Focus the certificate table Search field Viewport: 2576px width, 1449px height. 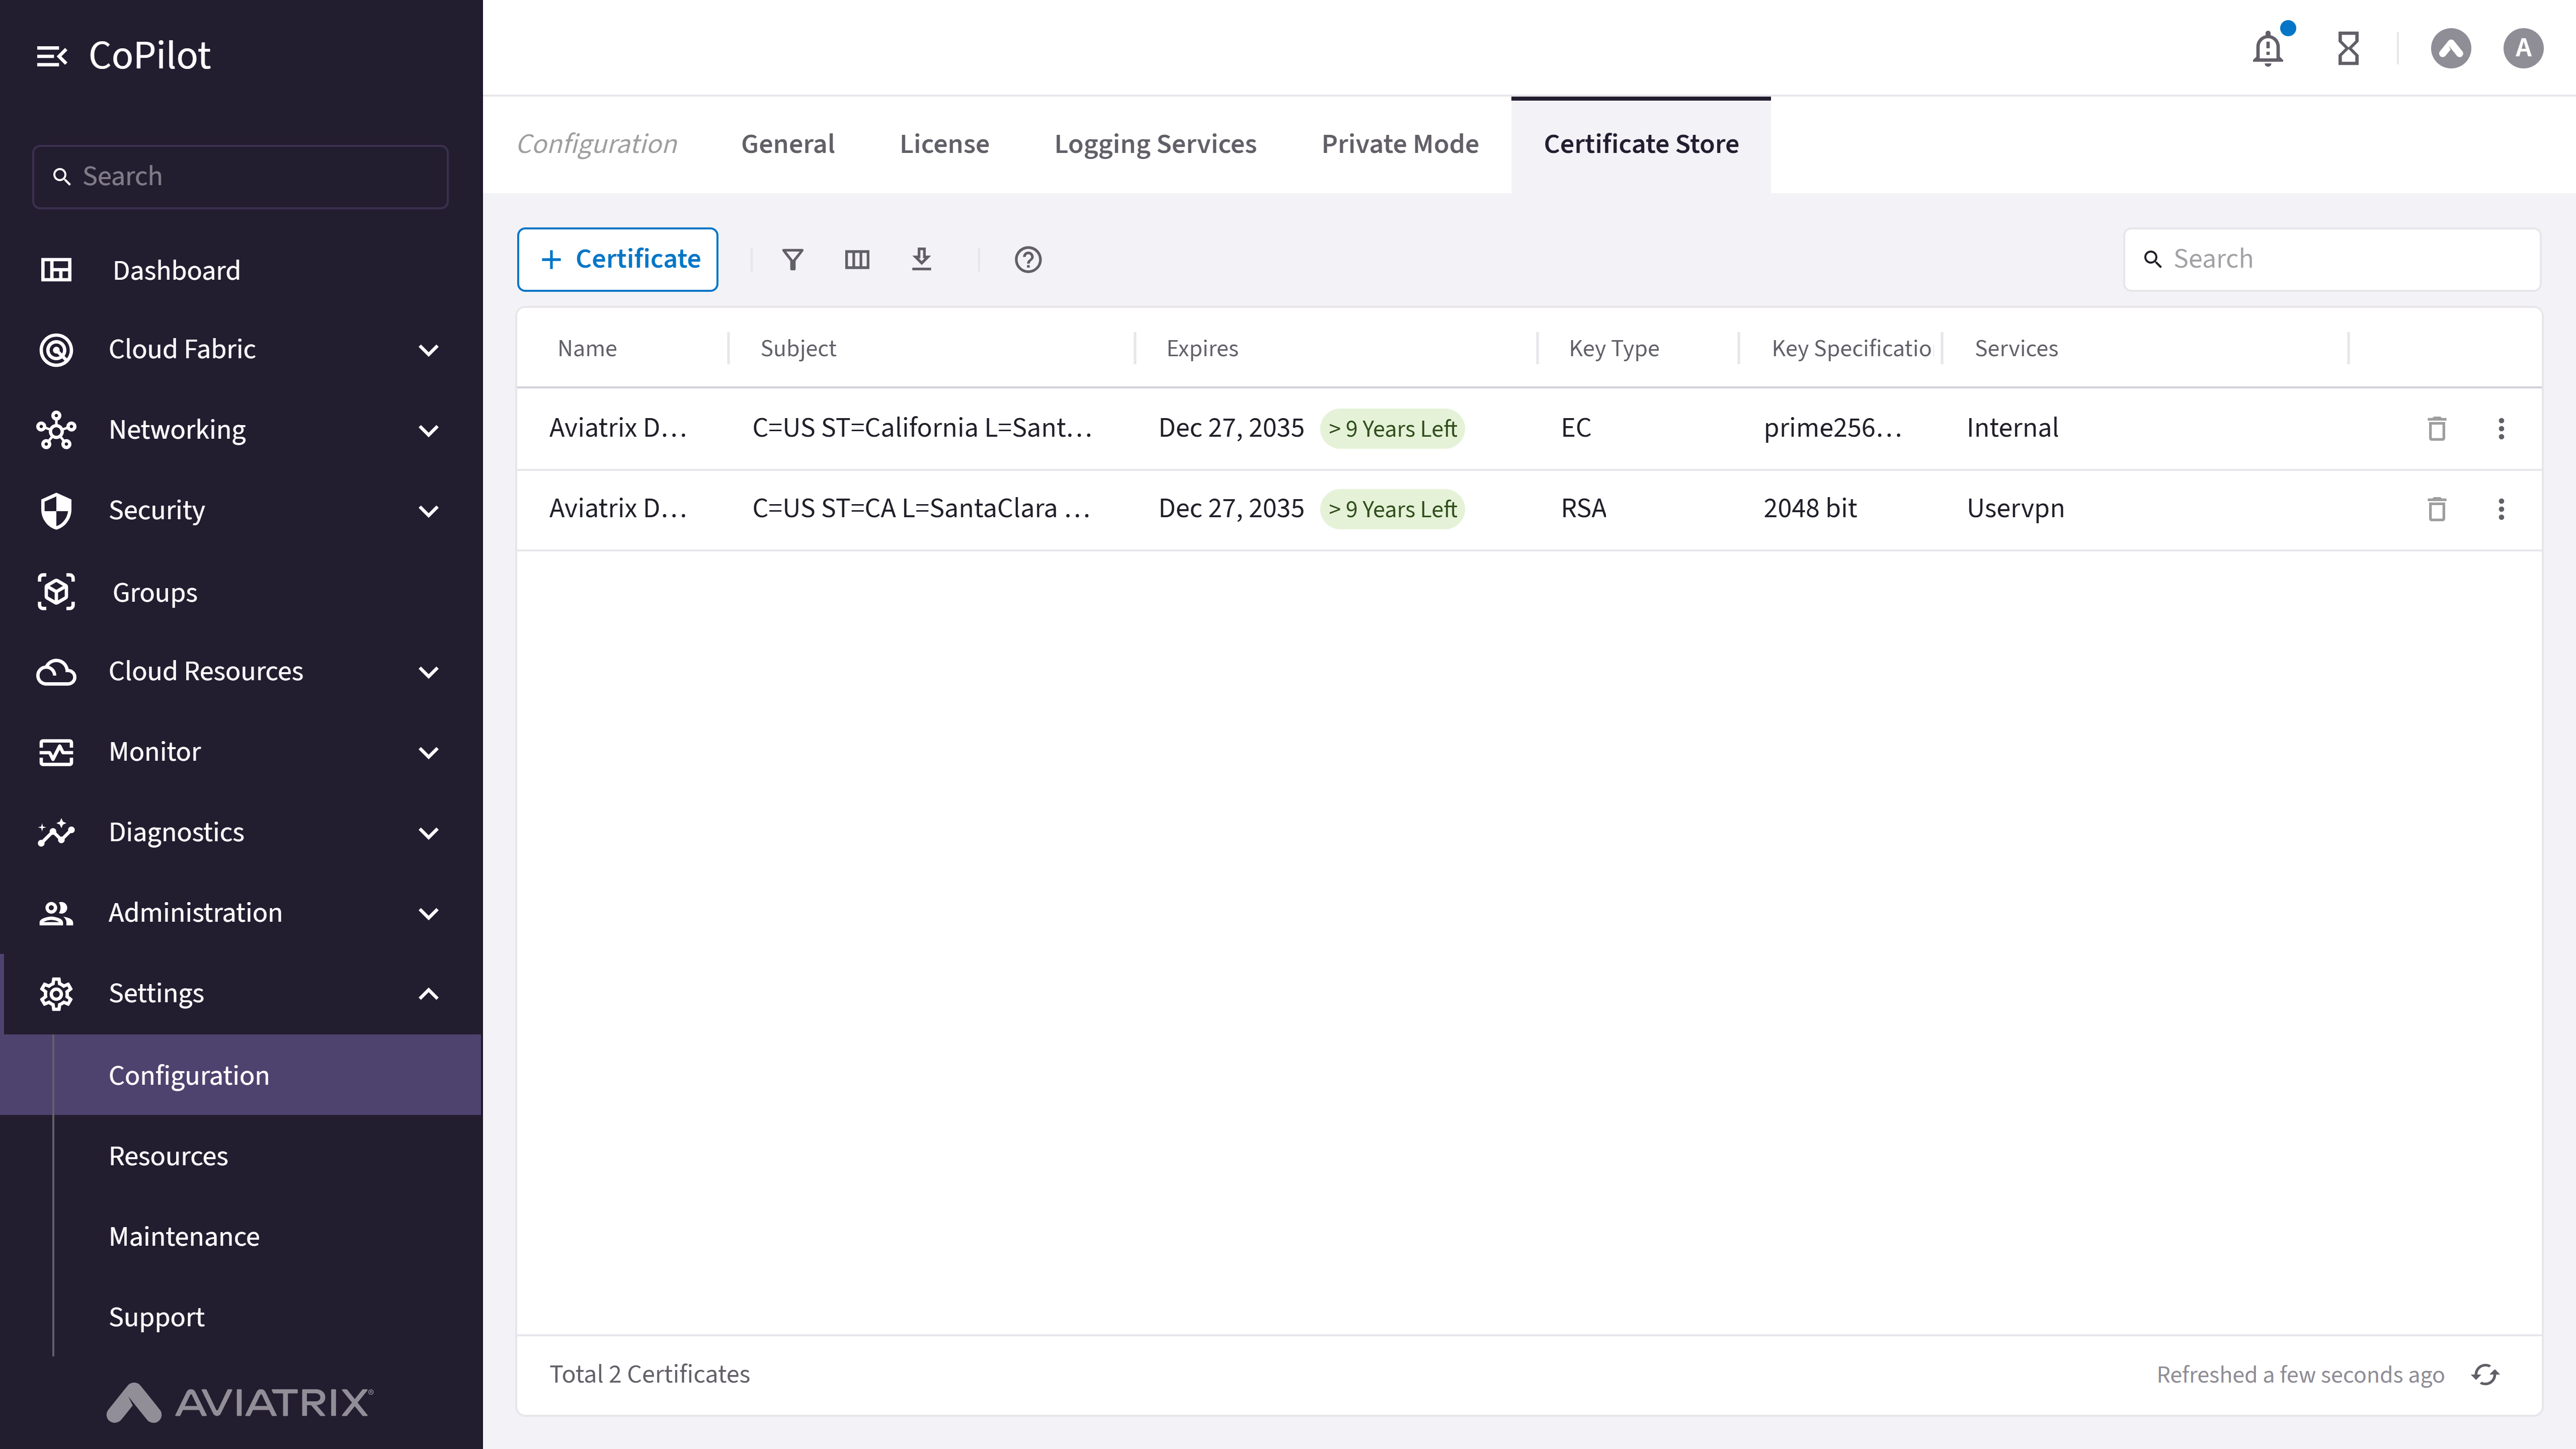2331,259
